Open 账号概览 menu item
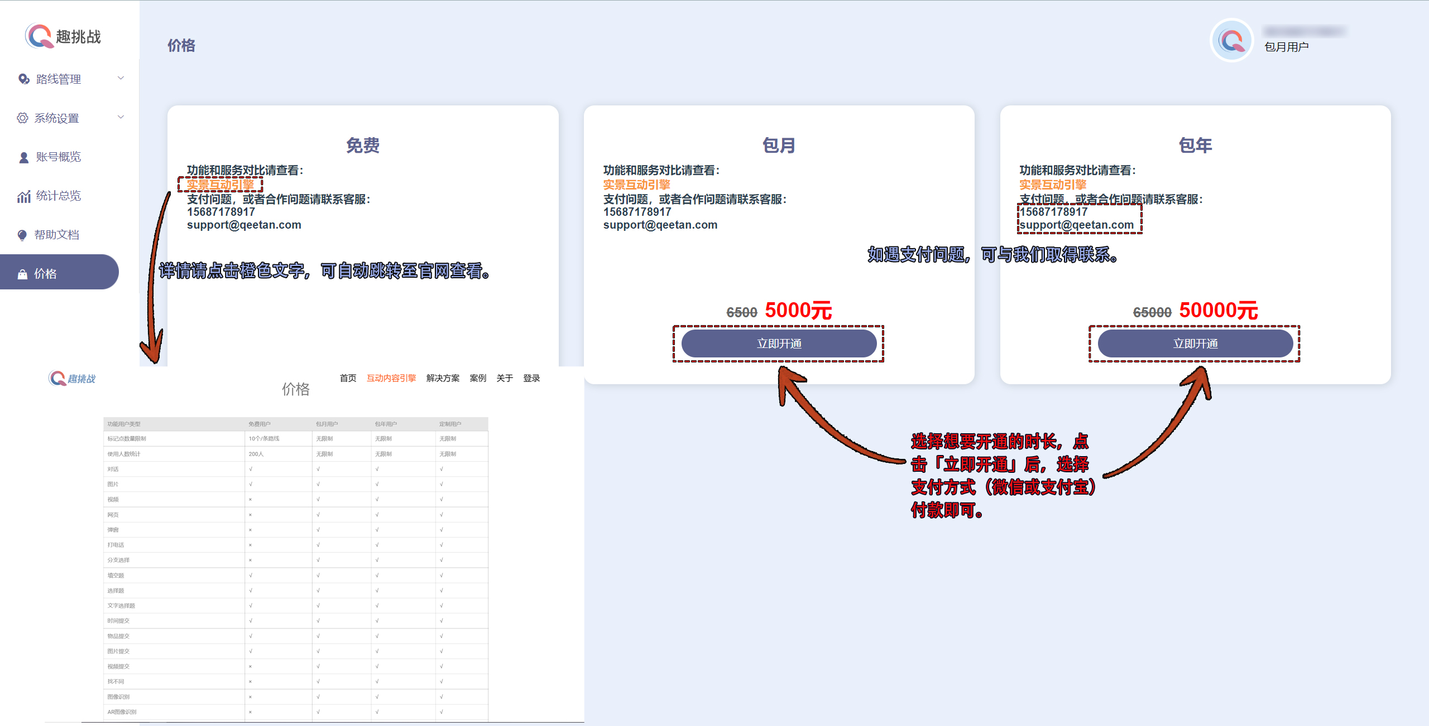Screen dimensions: 1429x726 pyautogui.click(x=58, y=157)
